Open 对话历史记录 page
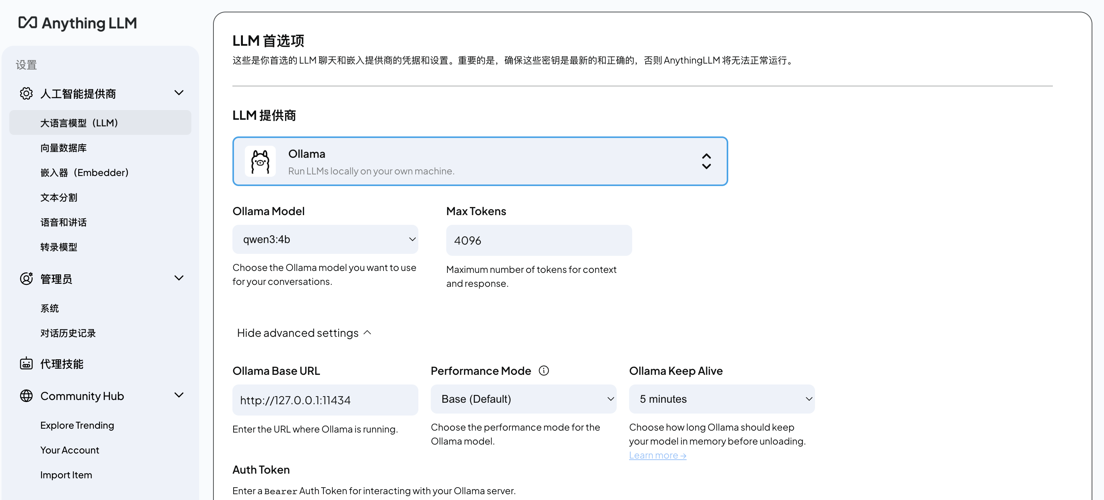The image size is (1104, 500). (68, 333)
